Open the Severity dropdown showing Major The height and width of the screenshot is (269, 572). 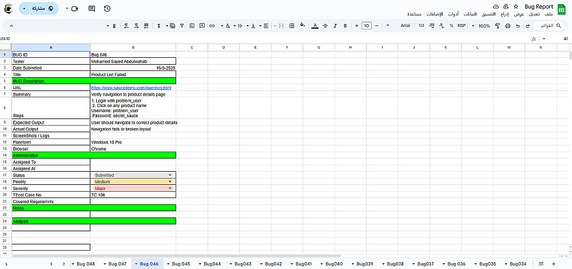(x=133, y=188)
